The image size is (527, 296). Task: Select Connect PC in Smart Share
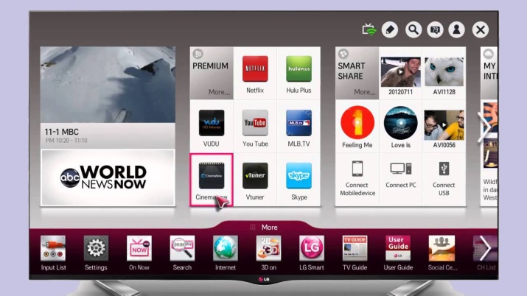click(x=401, y=179)
